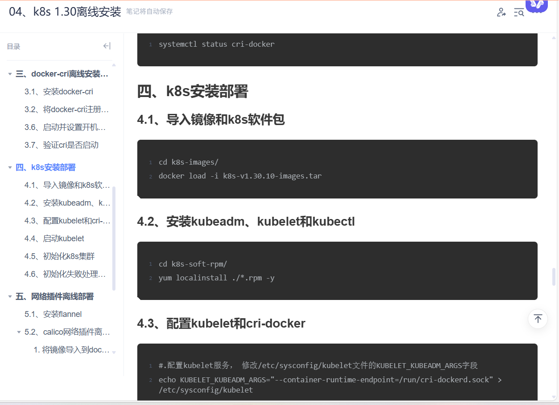Click the main page scrollbar thumb
Screen dimensions: 559x405
coord(554,277)
